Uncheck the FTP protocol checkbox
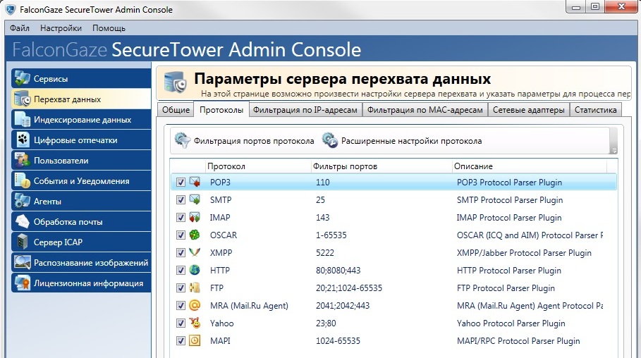The image size is (641, 358). pyautogui.click(x=181, y=288)
